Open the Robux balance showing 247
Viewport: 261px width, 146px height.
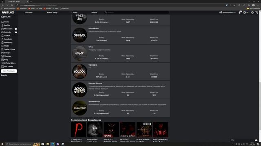246,13
